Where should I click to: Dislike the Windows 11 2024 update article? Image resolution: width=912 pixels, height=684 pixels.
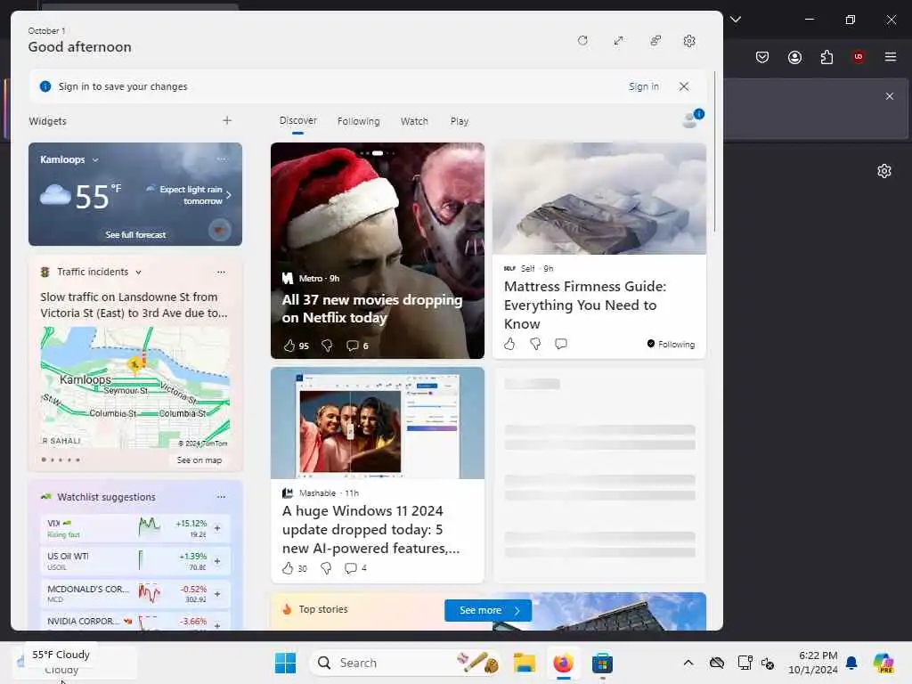coord(326,568)
